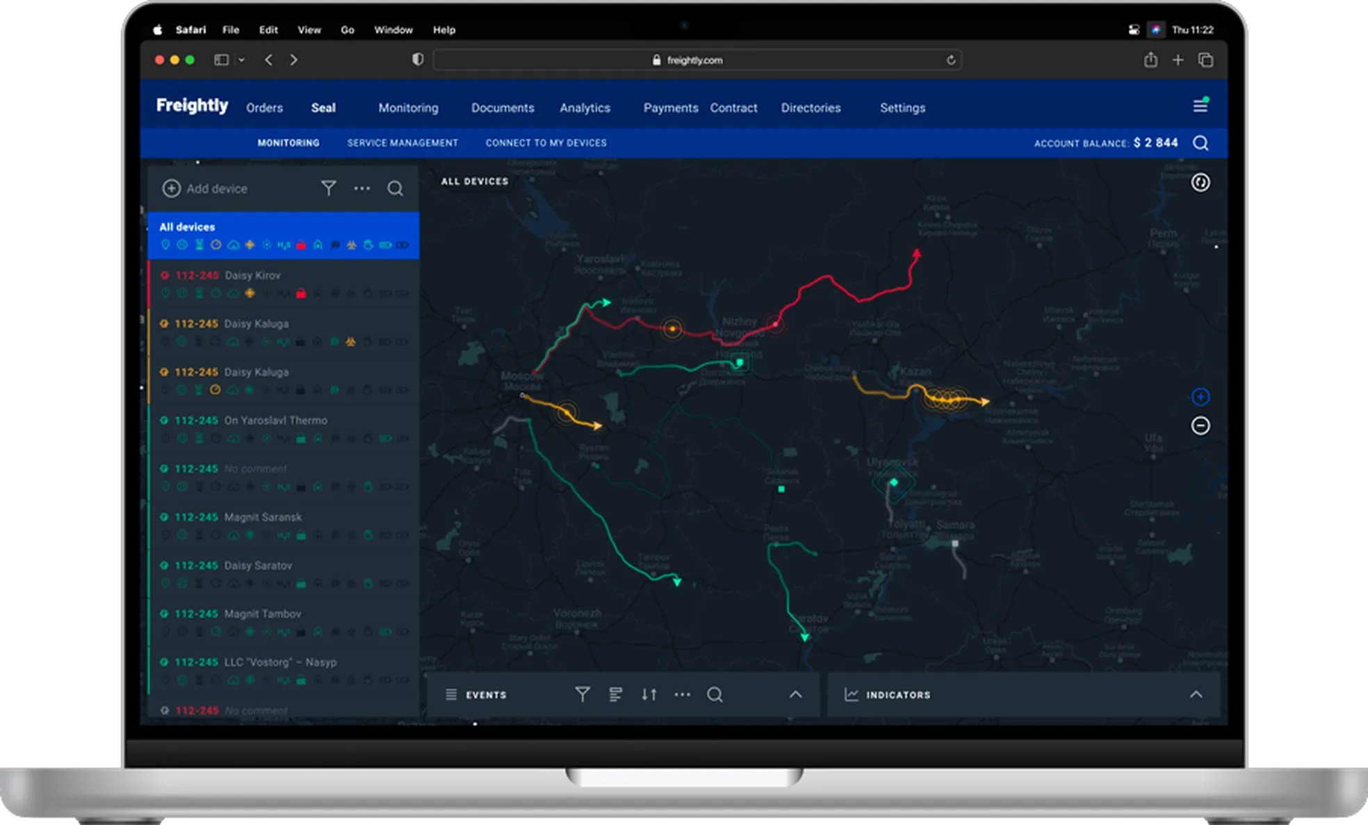Click the device list filter funnel icon
The width and height of the screenshot is (1368, 825).
328,188
